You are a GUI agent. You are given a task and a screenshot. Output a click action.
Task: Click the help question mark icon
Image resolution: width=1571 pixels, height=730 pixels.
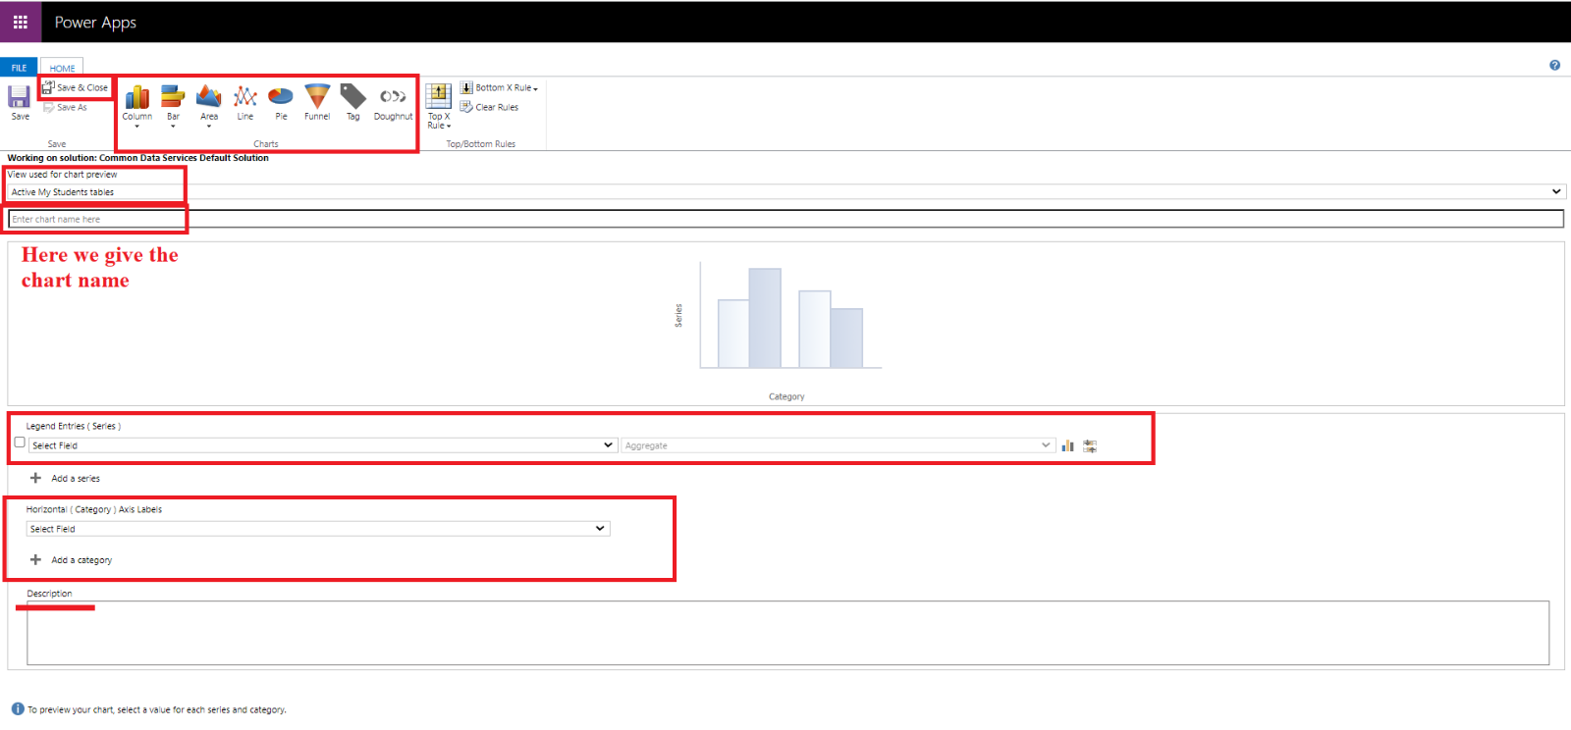tap(1554, 66)
